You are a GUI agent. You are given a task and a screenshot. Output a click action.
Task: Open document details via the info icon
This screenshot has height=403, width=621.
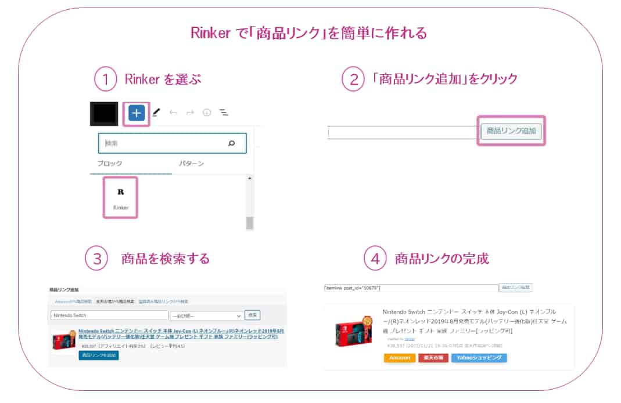(207, 113)
